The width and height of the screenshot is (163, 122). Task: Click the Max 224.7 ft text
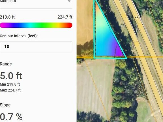point(10,90)
